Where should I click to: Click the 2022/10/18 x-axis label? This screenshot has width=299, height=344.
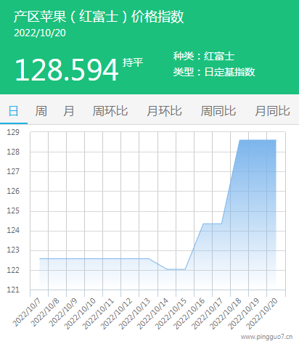pyautogui.click(x=225, y=314)
